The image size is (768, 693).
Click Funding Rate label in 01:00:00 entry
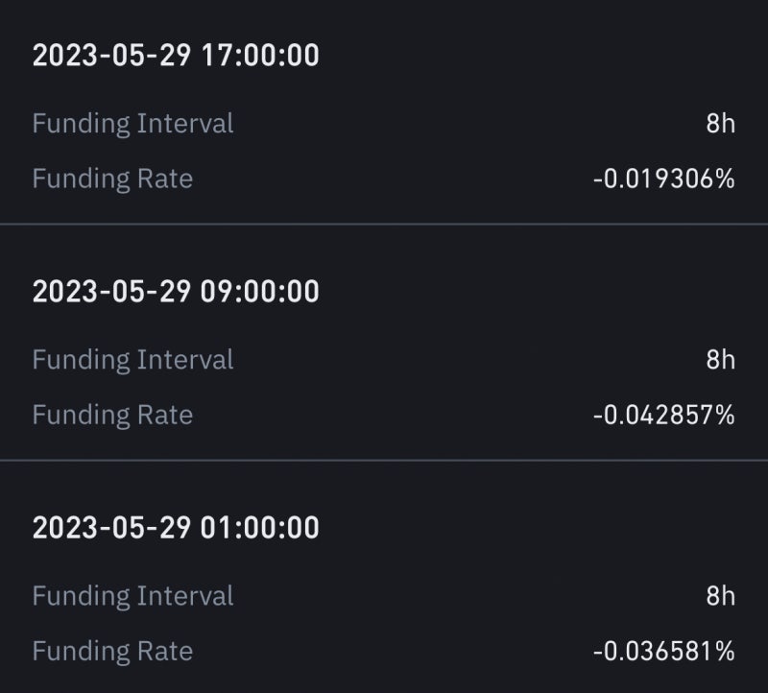coord(112,651)
